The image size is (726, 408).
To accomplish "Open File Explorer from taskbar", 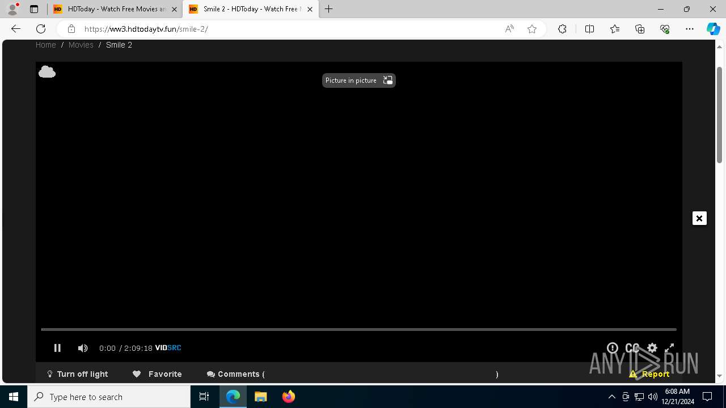I will click(x=261, y=397).
